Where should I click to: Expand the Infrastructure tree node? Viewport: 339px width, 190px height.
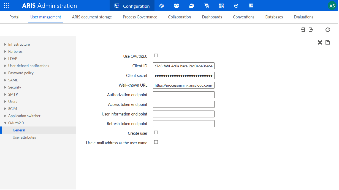coord(5,44)
